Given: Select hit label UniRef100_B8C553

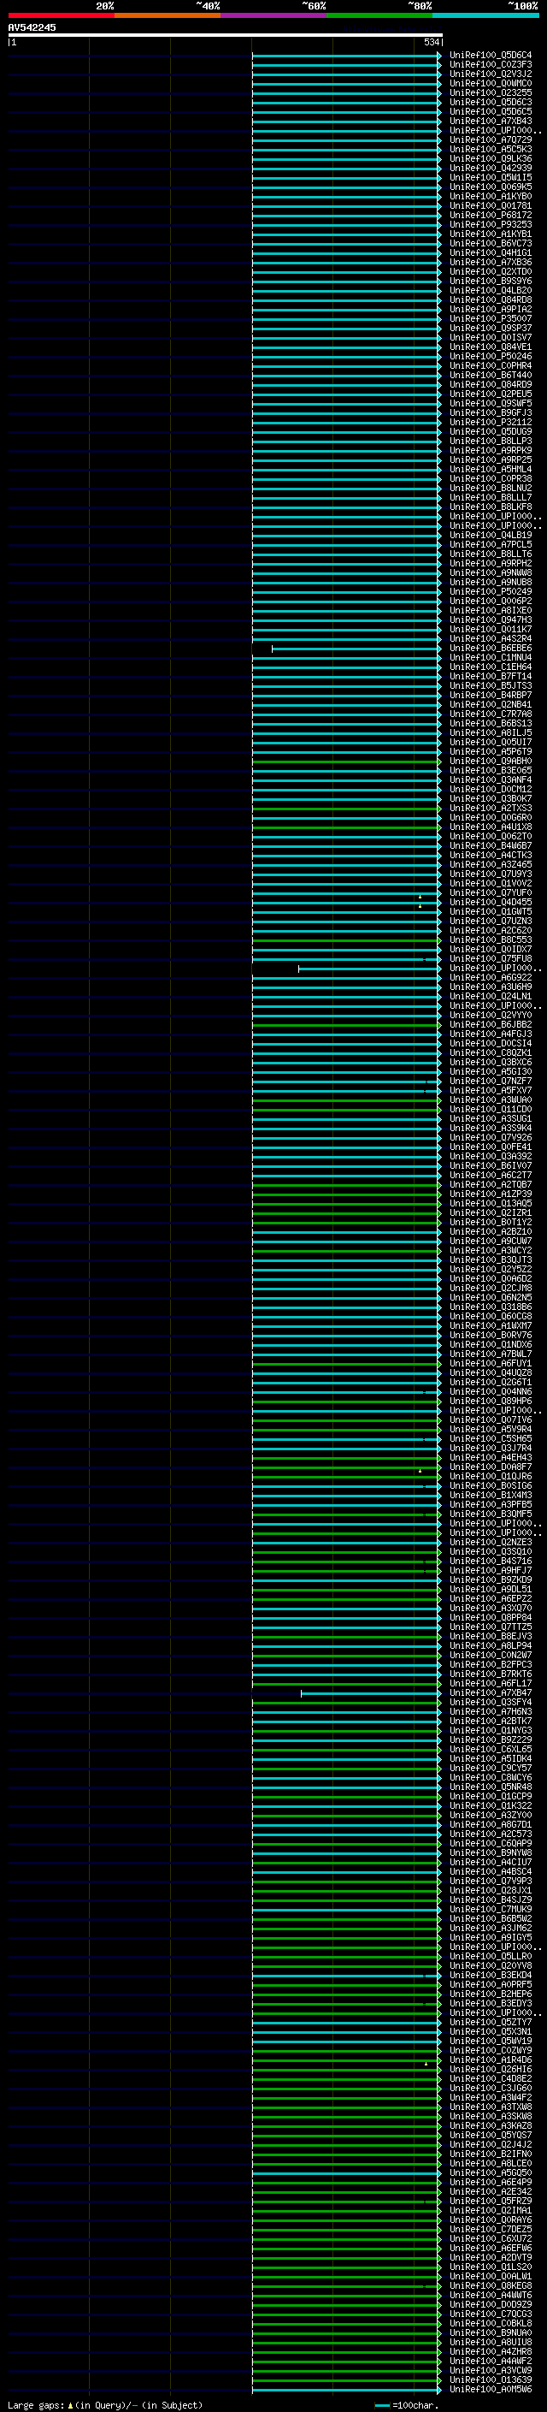Looking at the screenshot, I should [x=490, y=939].
